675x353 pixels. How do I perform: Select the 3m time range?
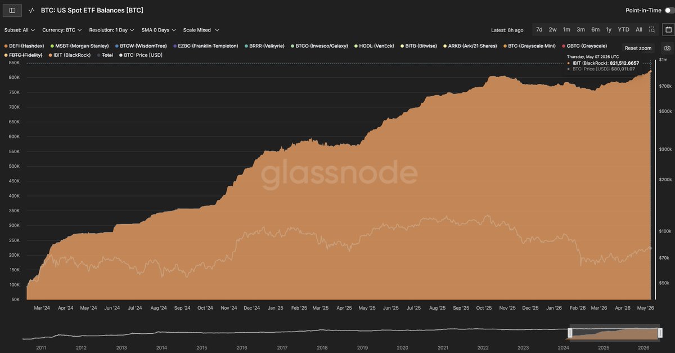580,29
